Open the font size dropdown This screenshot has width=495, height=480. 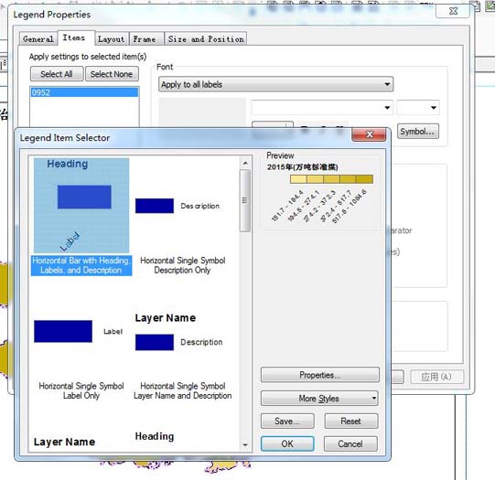(418, 108)
